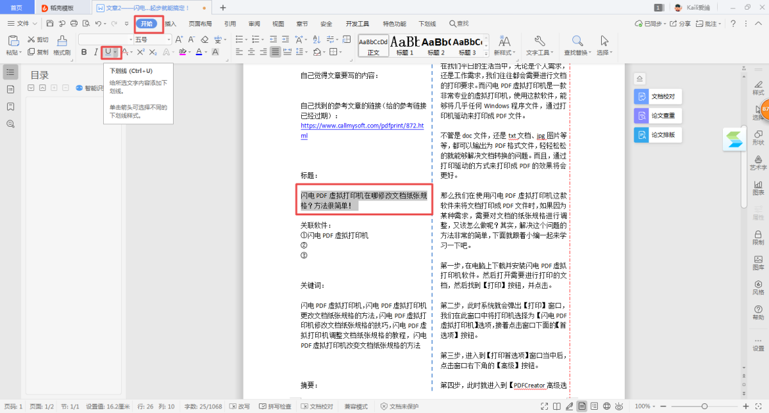Open 文字工具 wrench tool

click(x=539, y=45)
